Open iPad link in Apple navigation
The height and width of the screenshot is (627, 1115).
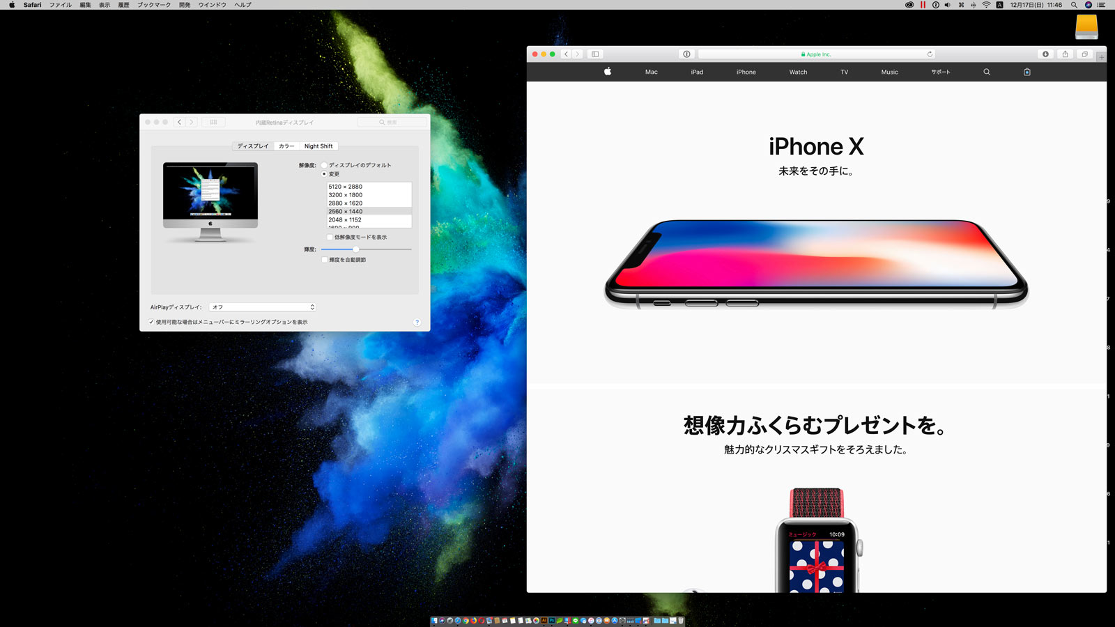(697, 72)
